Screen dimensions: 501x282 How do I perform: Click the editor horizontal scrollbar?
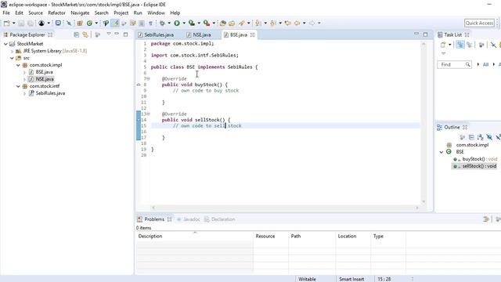(x=284, y=208)
